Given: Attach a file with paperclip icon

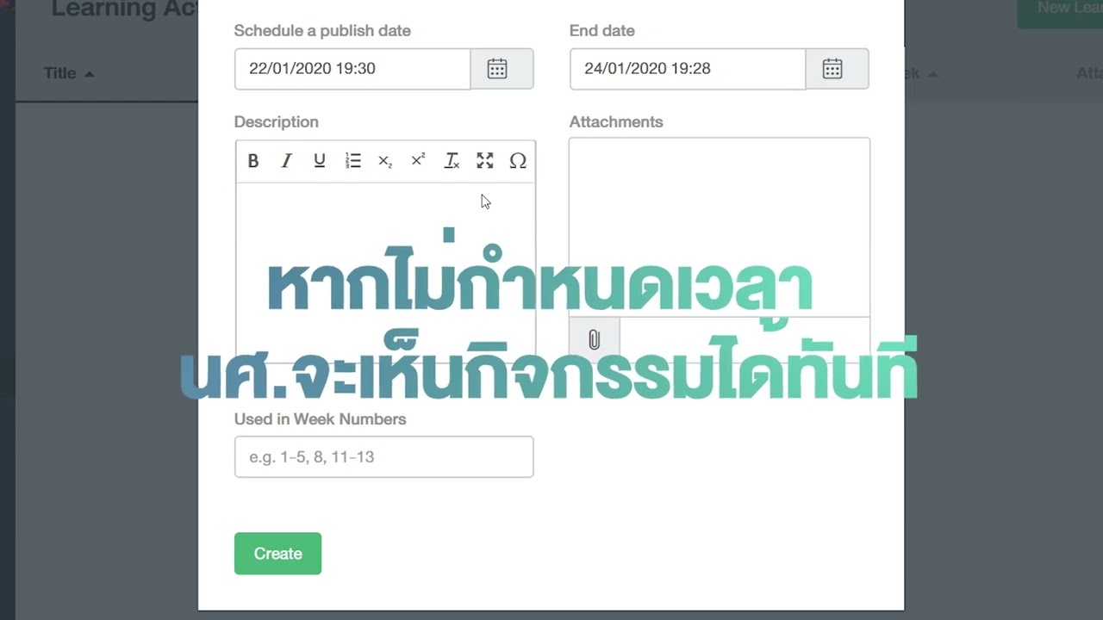Looking at the screenshot, I should point(595,339).
